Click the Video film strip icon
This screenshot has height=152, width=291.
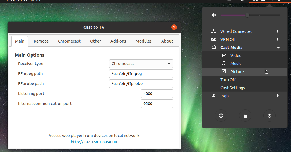[x=224, y=56]
